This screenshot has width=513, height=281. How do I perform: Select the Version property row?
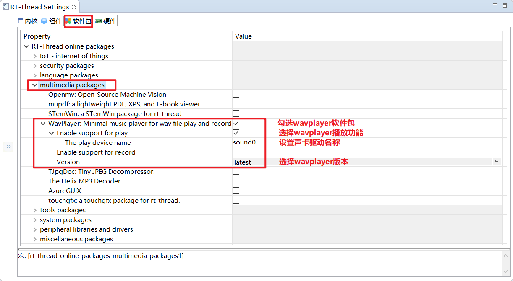click(68, 162)
